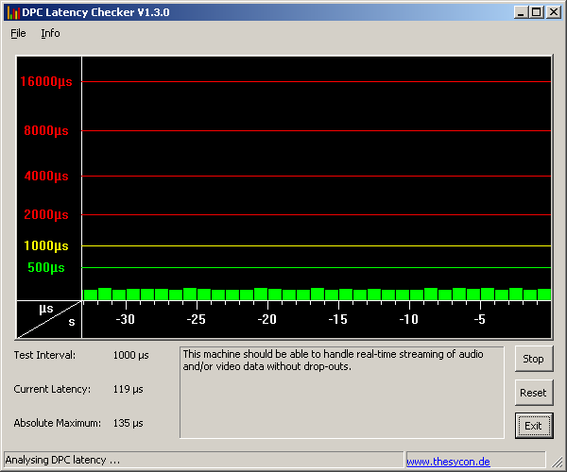
Task: Open the www.thesycon.de link
Action: coord(448,462)
